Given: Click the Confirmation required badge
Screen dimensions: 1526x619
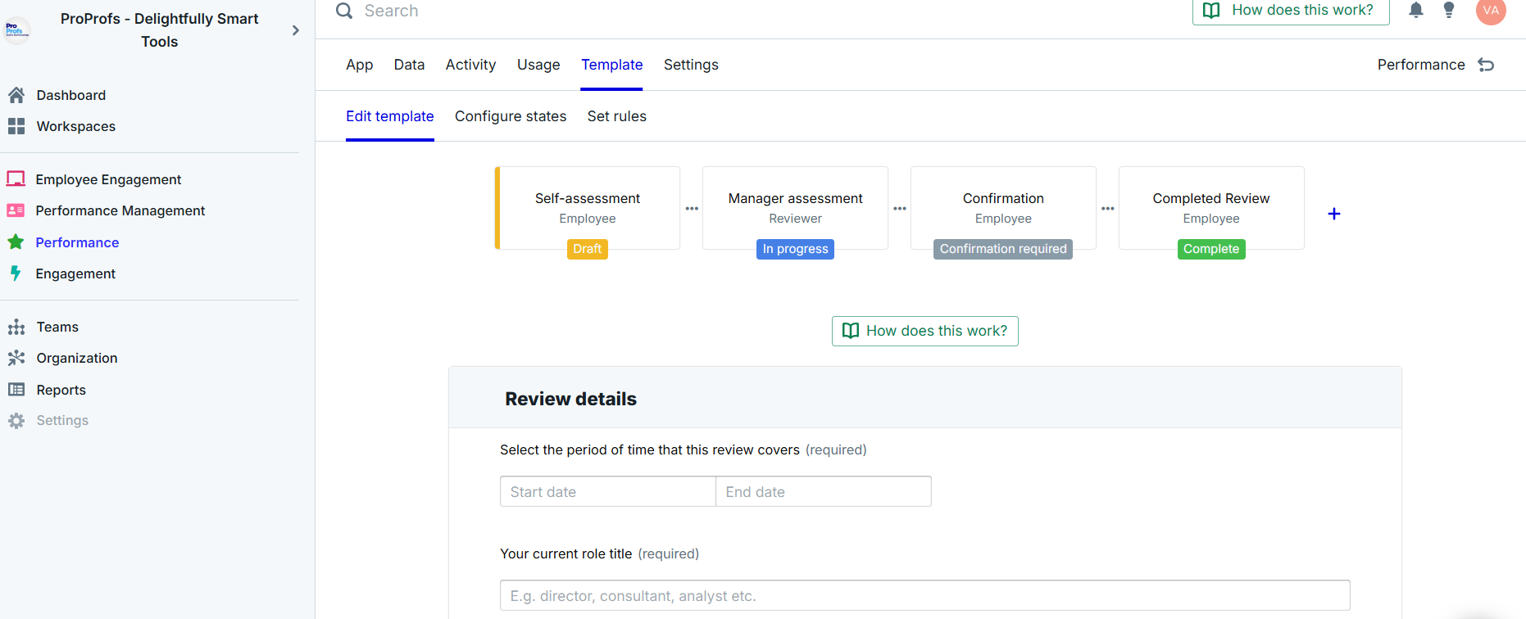Looking at the screenshot, I should (x=1003, y=249).
